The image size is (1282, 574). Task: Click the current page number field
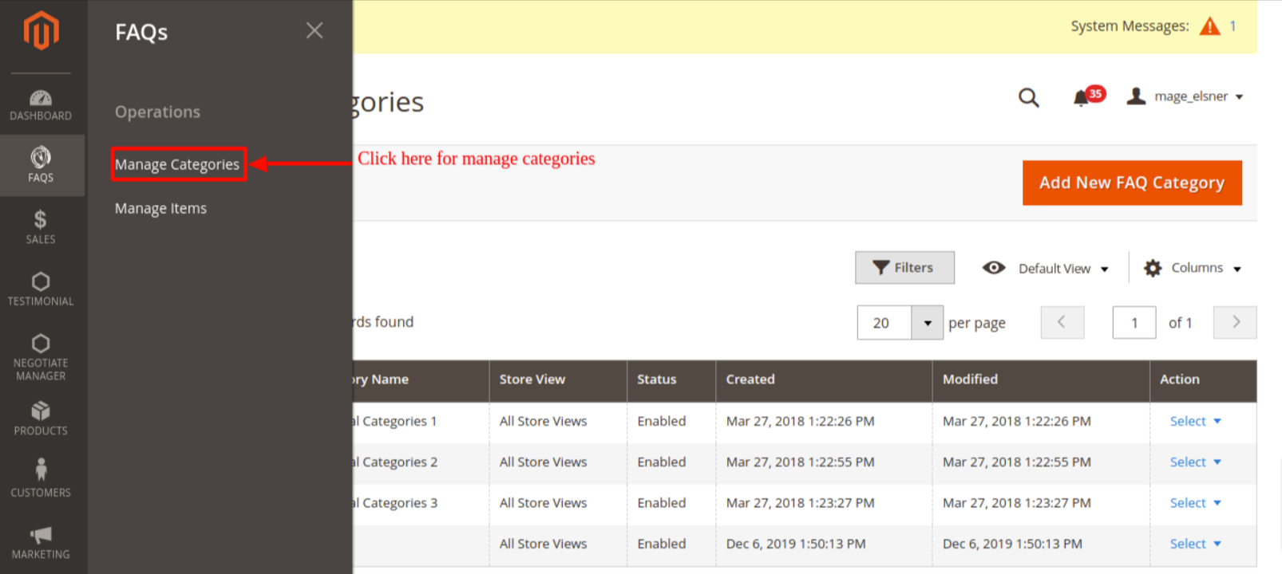pos(1134,323)
